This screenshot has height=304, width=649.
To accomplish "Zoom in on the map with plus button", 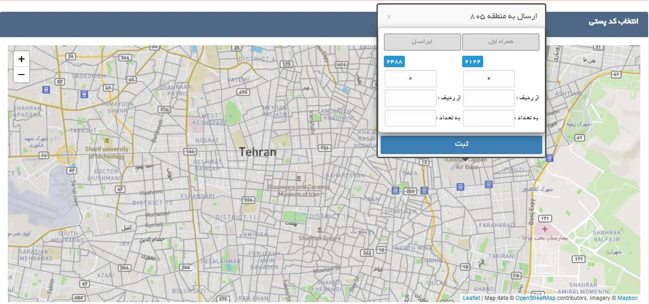I will (22, 59).
